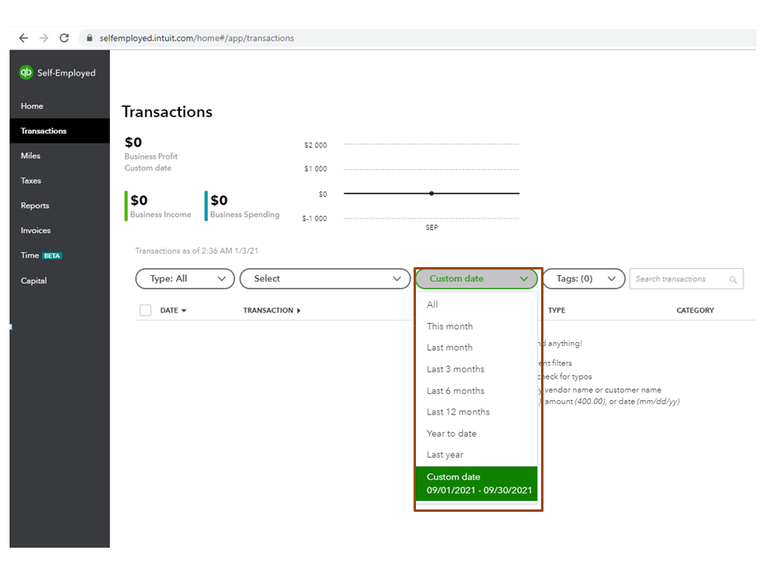Open Time in sidebar
The height and width of the screenshot is (574, 765).
click(60, 255)
